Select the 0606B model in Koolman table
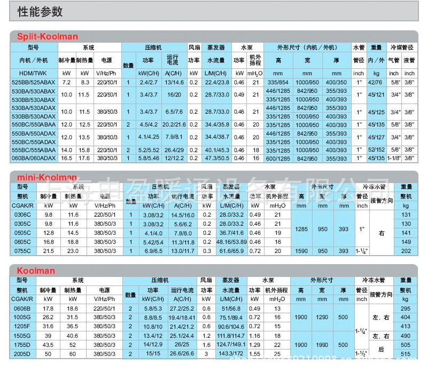This screenshot has width=427, height=373. pos(22,308)
